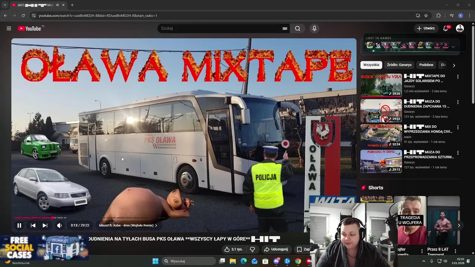Open more options on Przez 8 LAT short
475x267 pixels.
[455, 251]
